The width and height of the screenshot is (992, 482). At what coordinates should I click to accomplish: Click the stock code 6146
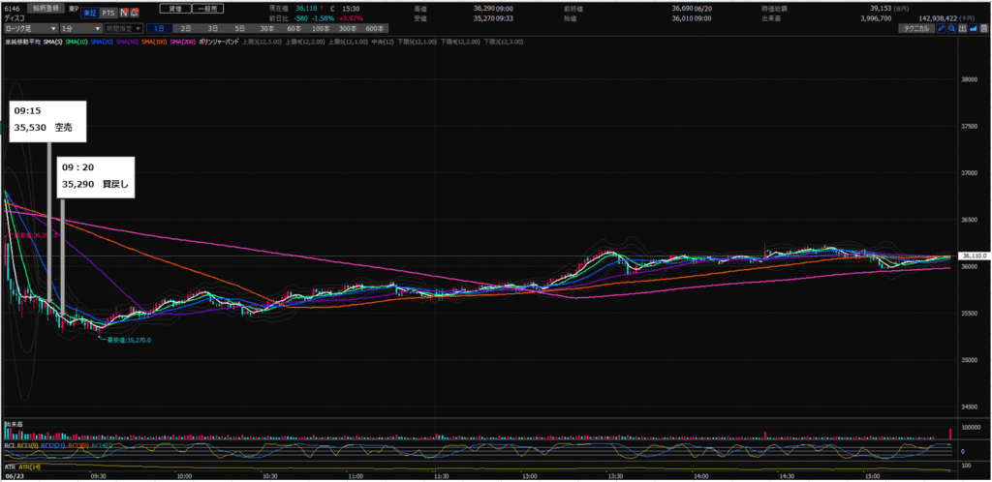12,8
